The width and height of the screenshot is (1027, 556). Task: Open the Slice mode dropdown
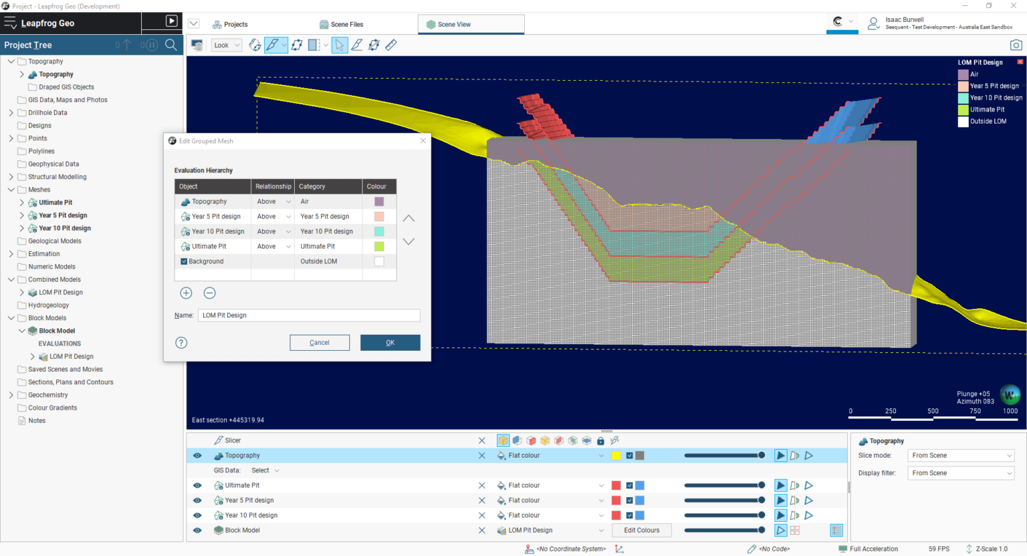point(961,456)
